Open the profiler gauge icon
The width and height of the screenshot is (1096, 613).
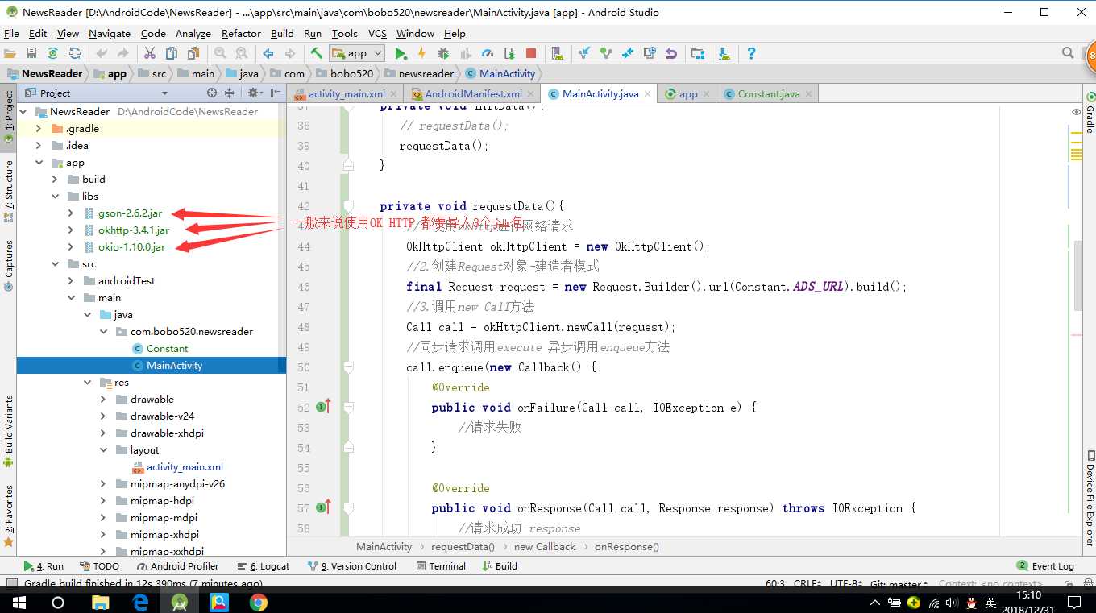tap(487, 53)
